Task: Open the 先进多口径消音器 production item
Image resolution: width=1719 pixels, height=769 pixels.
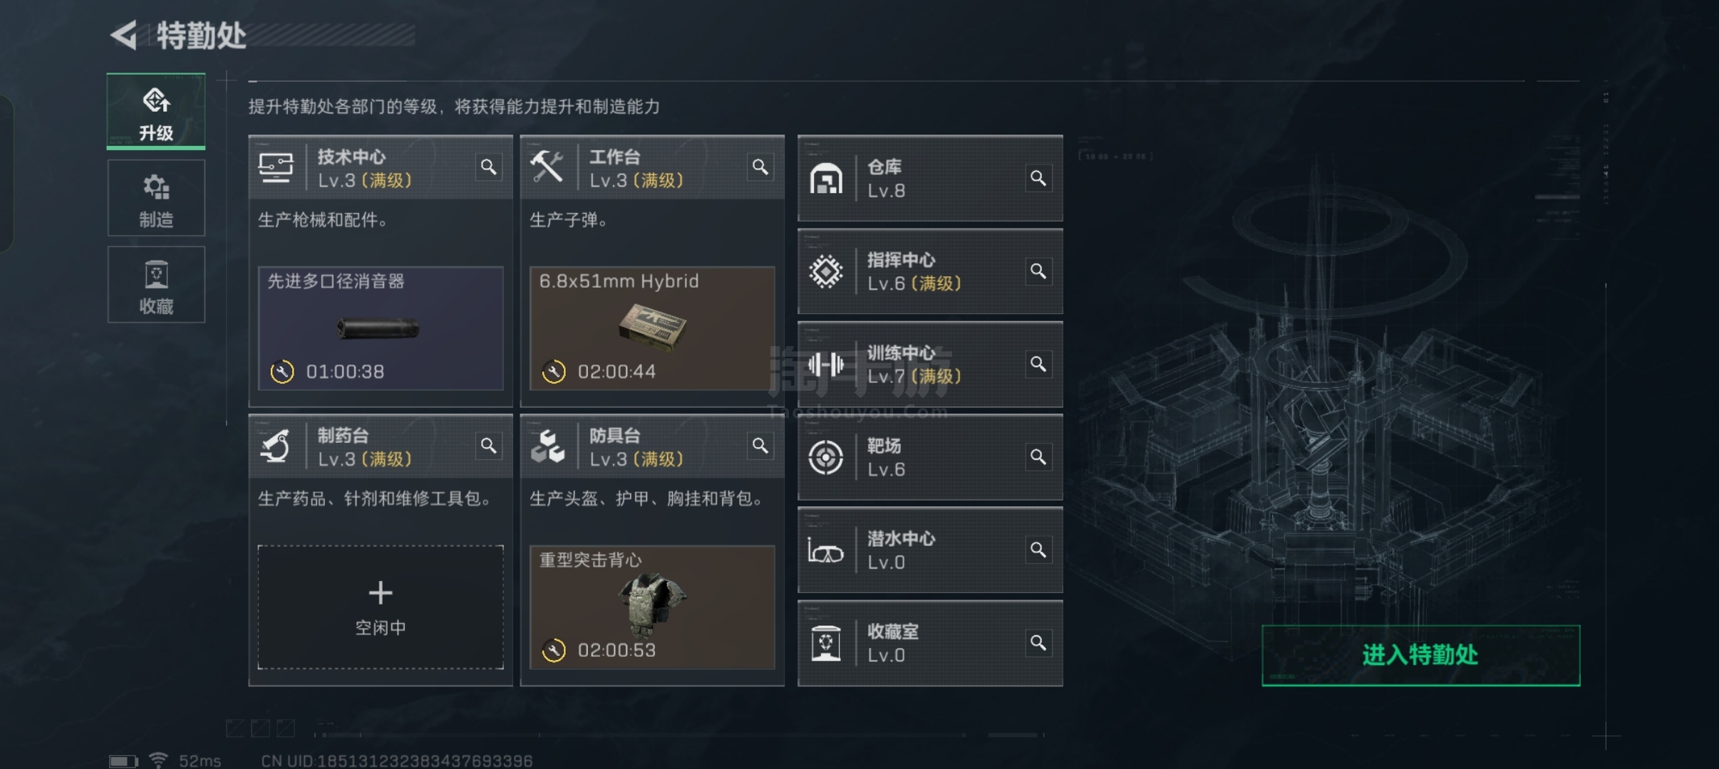Action: (x=381, y=328)
